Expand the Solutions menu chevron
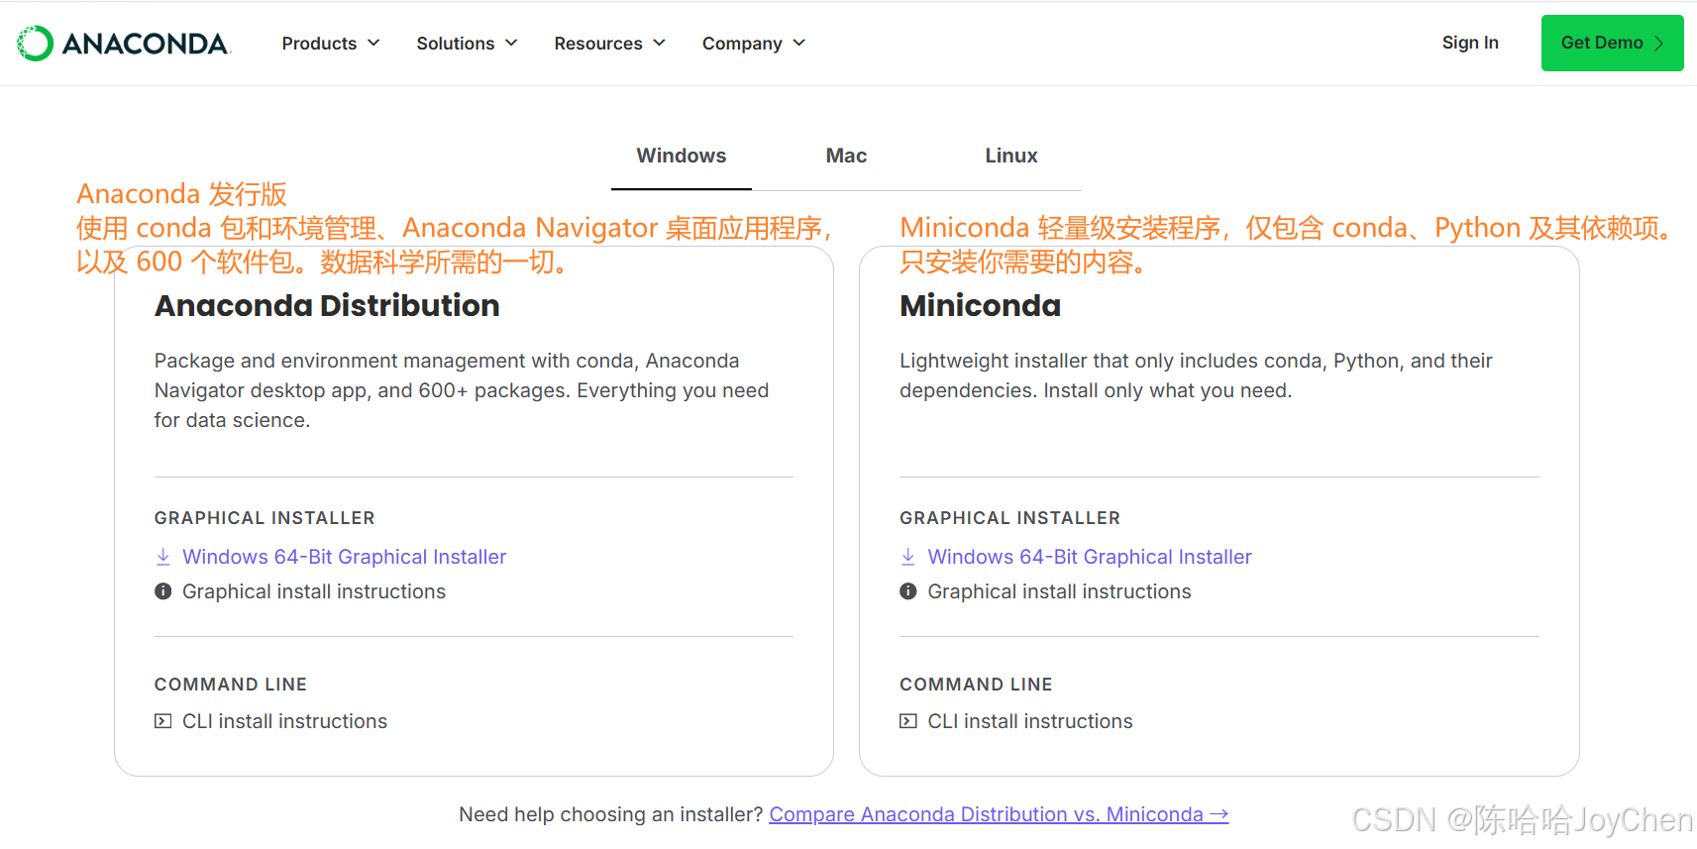Screen dimensions: 1697x849 (x=511, y=44)
